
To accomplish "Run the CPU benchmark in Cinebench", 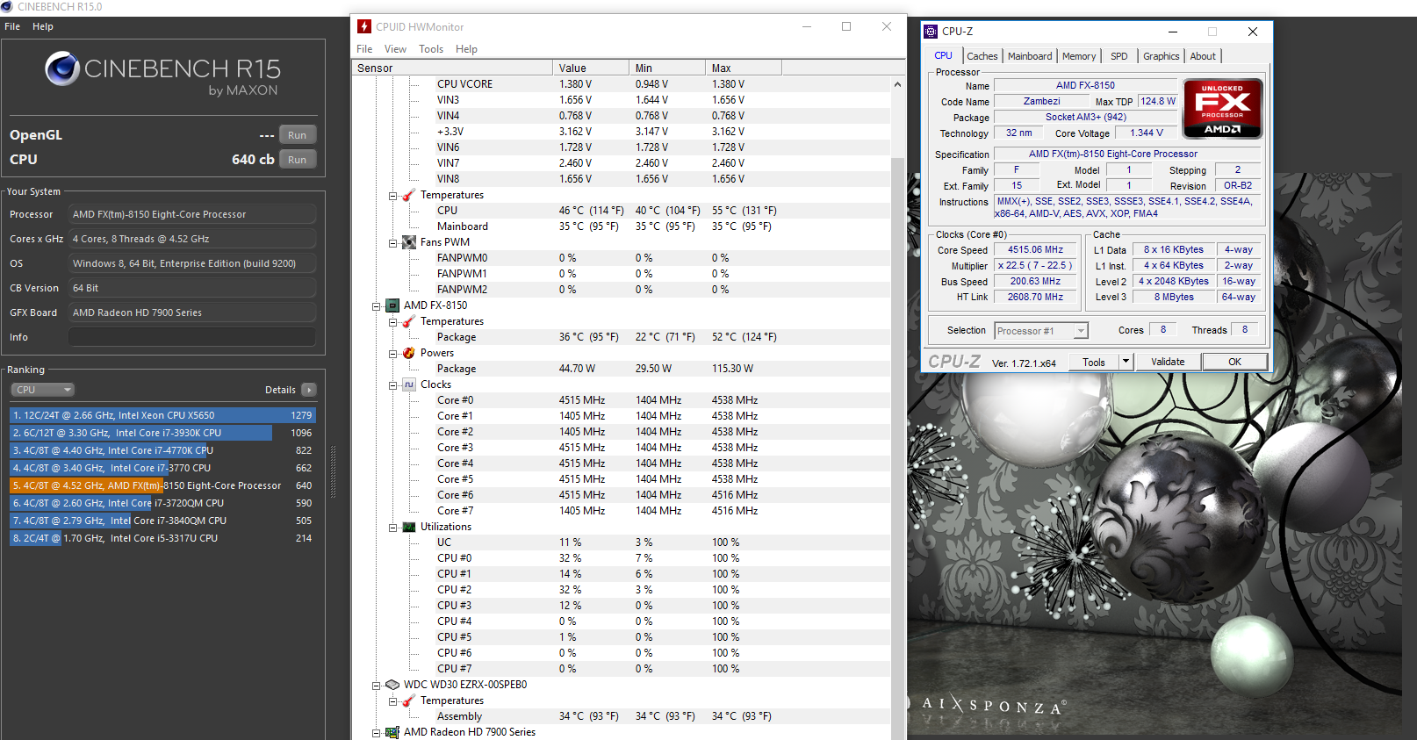I will pyautogui.click(x=298, y=160).
